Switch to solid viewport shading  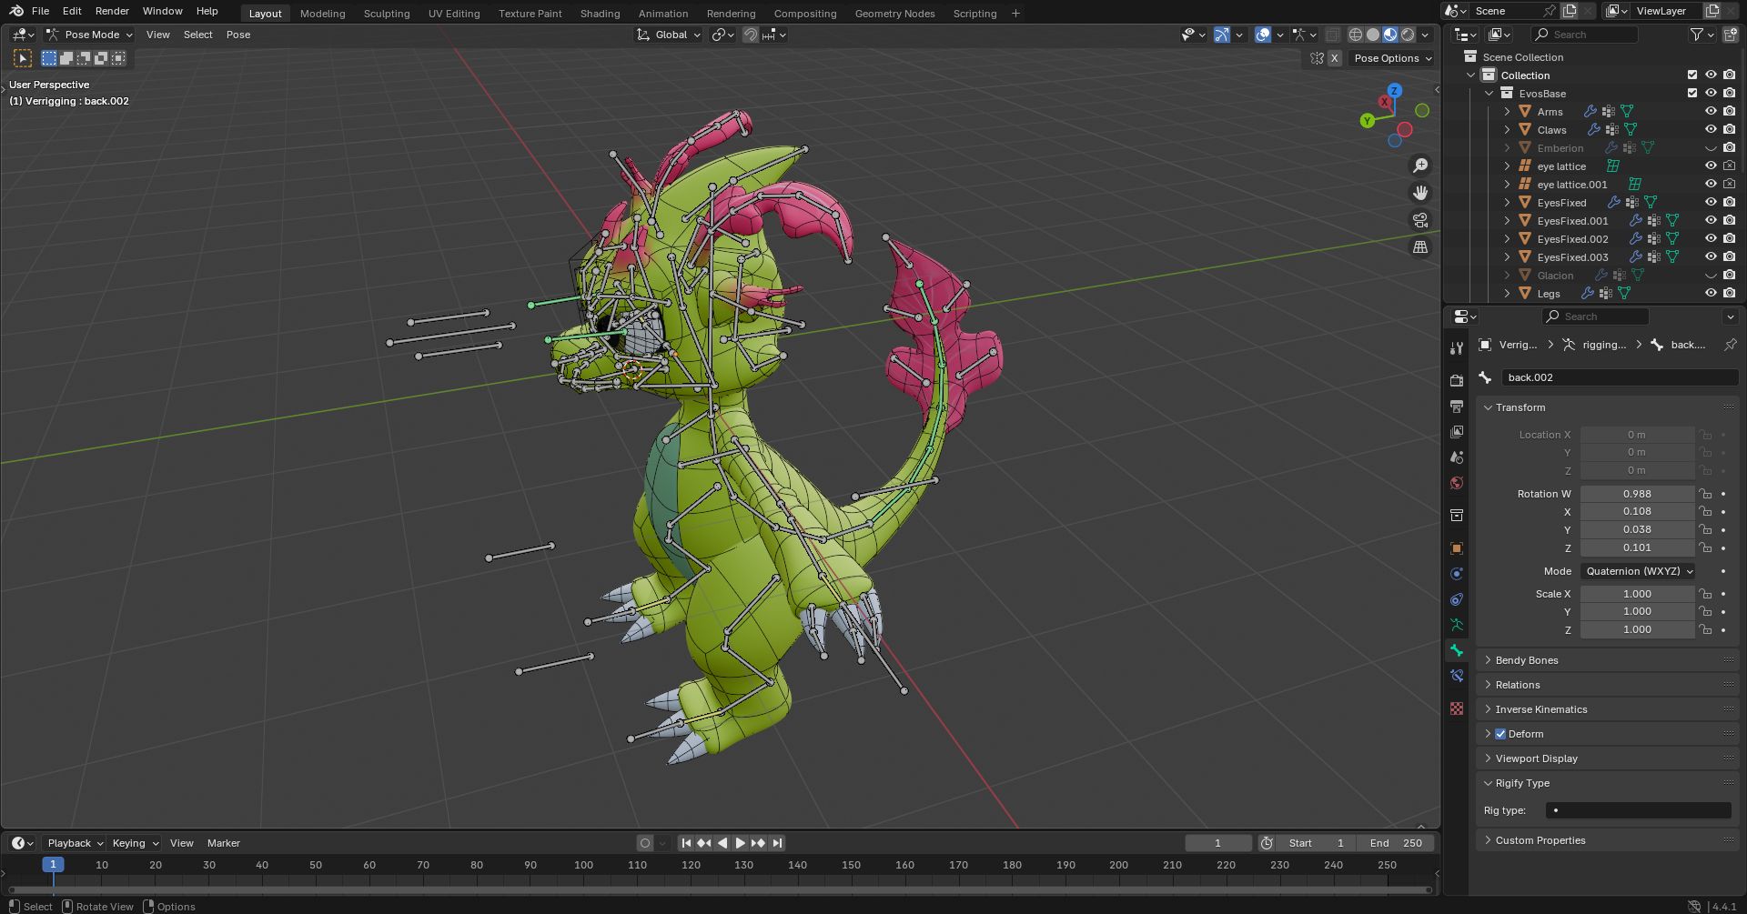click(x=1373, y=35)
